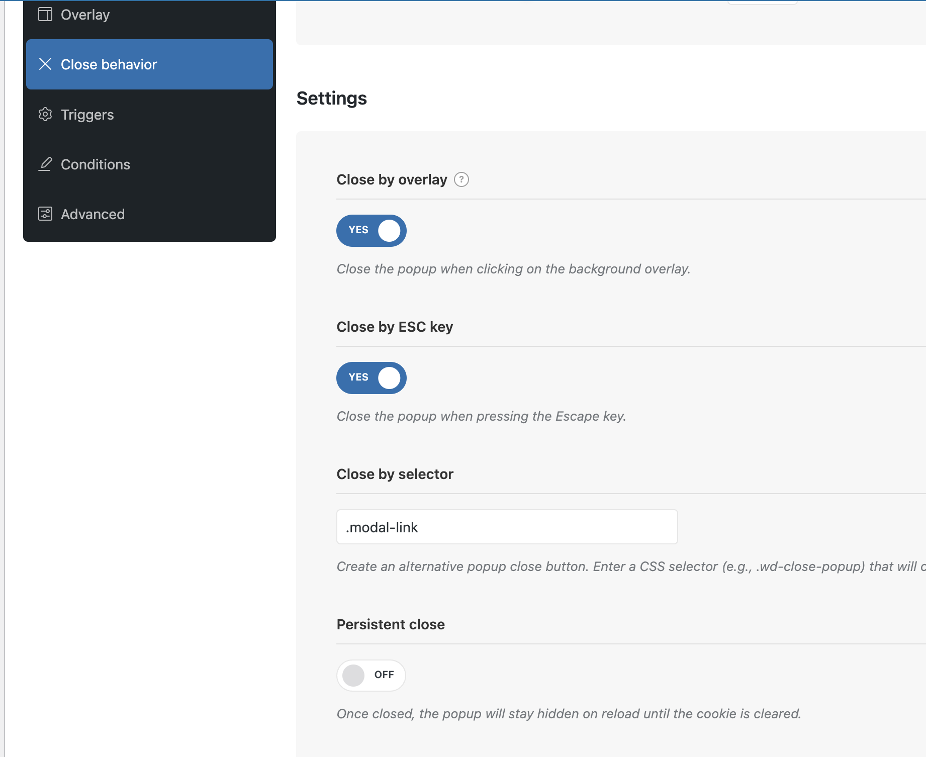Click the Close by overlay label text

click(x=392, y=179)
